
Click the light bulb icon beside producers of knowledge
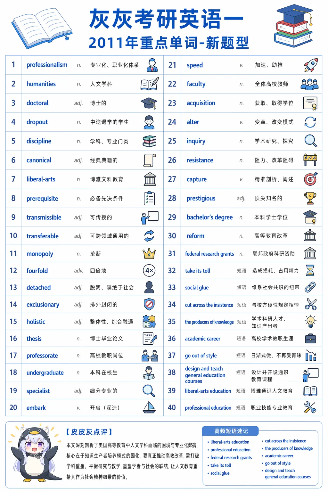310,321
